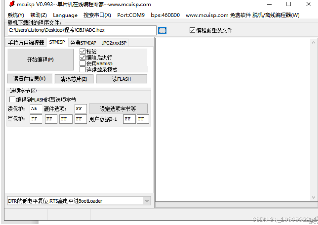318x225 pixels.
Task: Click the 开始编程(P) button
Action: (x=41, y=60)
